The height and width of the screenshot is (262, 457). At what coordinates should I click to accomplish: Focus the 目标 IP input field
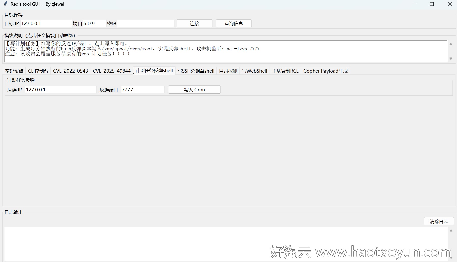click(46, 23)
